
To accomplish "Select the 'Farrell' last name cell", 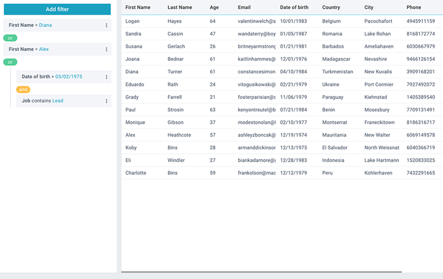I will pos(174,97).
